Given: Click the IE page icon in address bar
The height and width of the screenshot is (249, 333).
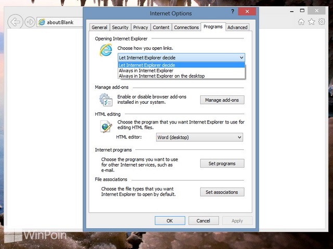Looking at the screenshot, I should pos(42,22).
